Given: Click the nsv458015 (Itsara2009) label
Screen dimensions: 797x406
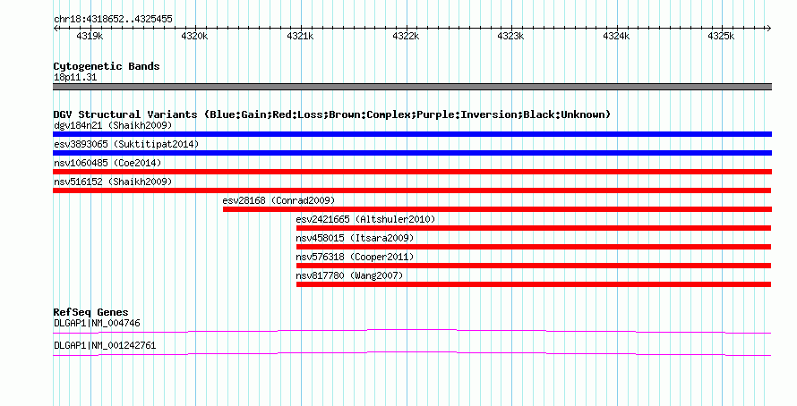Looking at the screenshot, I should click(x=355, y=238).
